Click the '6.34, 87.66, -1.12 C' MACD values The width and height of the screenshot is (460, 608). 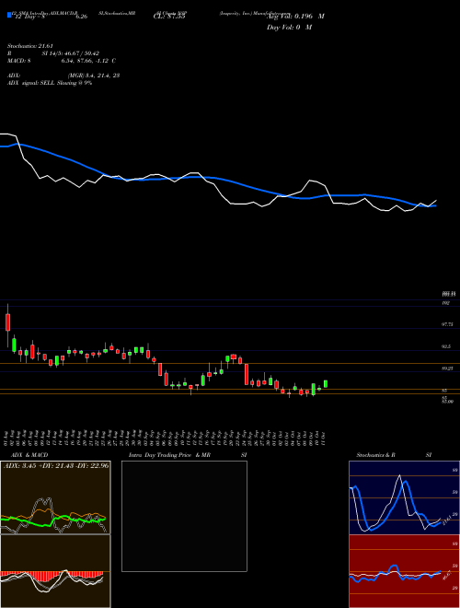(x=88, y=61)
